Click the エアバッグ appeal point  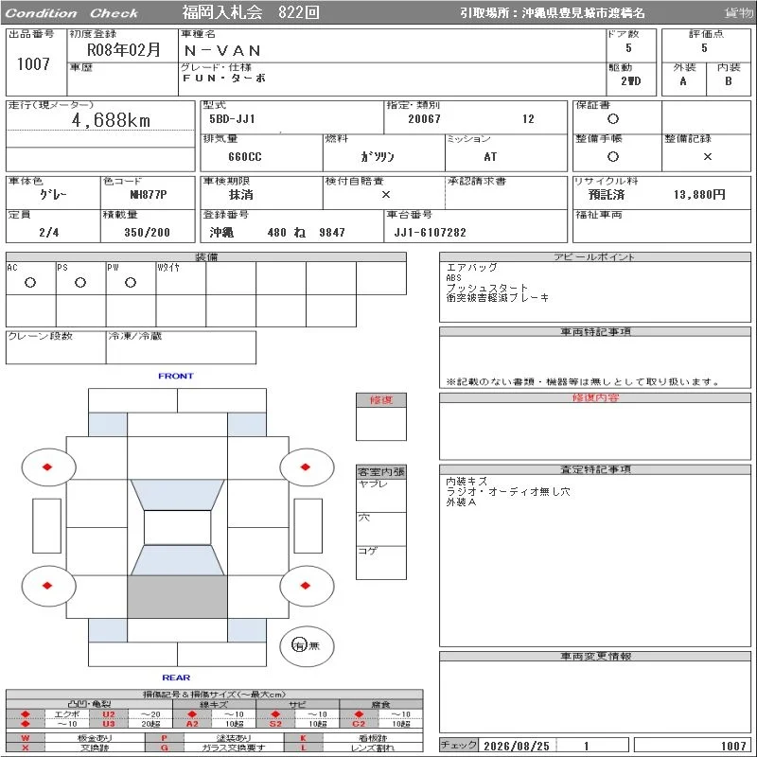(471, 268)
